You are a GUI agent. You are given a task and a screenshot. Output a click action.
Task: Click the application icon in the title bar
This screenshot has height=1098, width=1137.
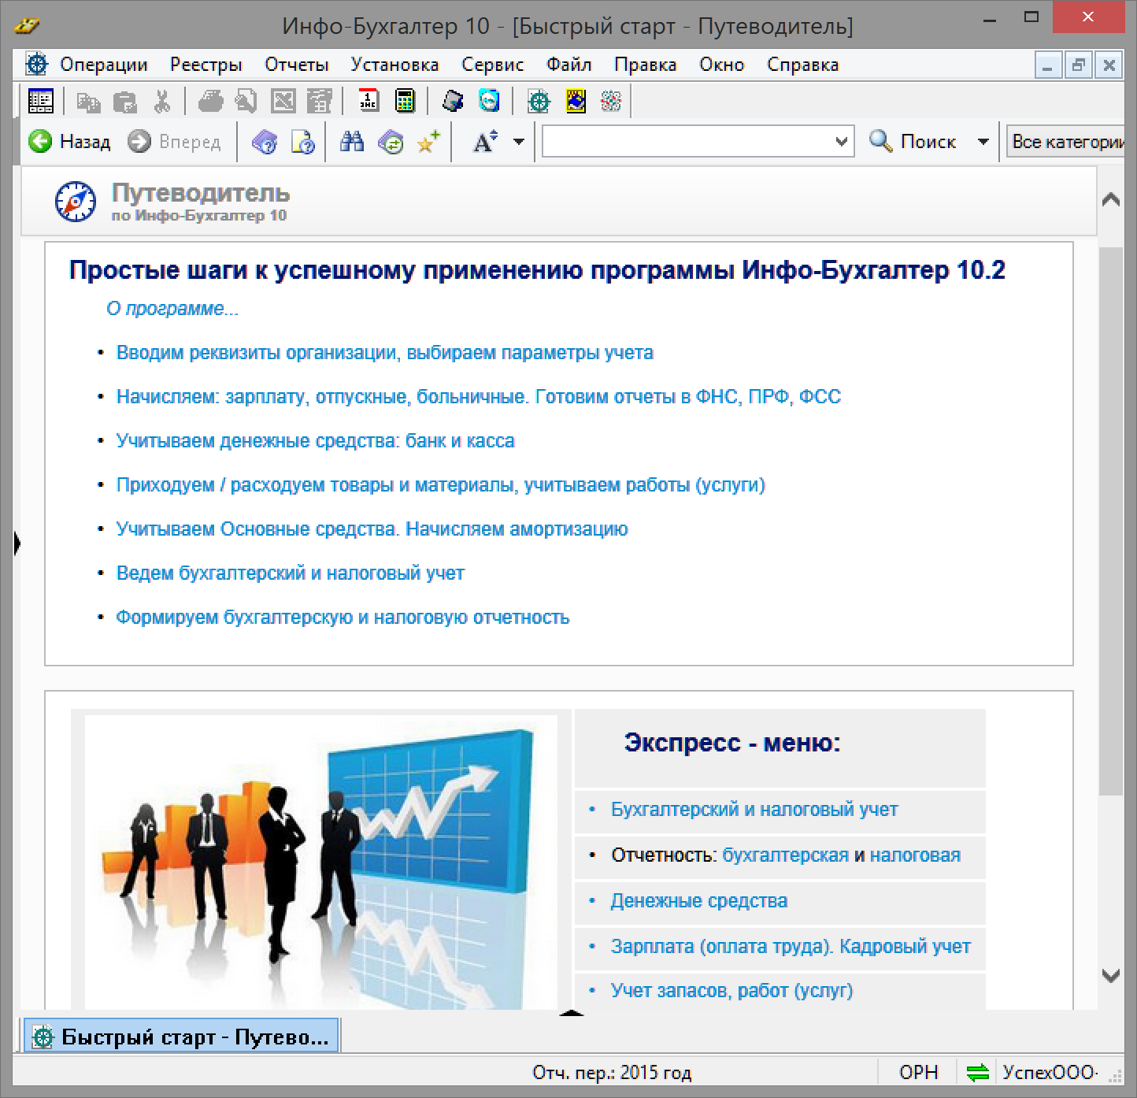[26, 26]
